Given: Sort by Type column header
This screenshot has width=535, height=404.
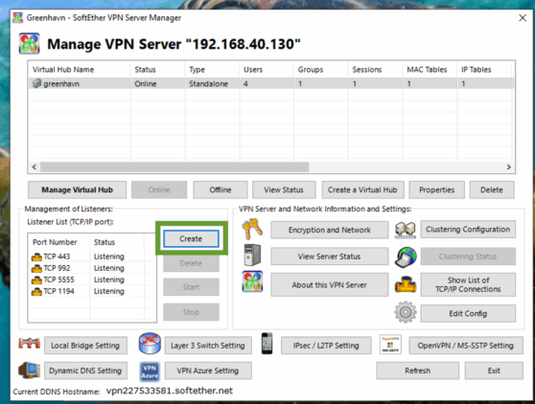Looking at the screenshot, I should 212,70.
